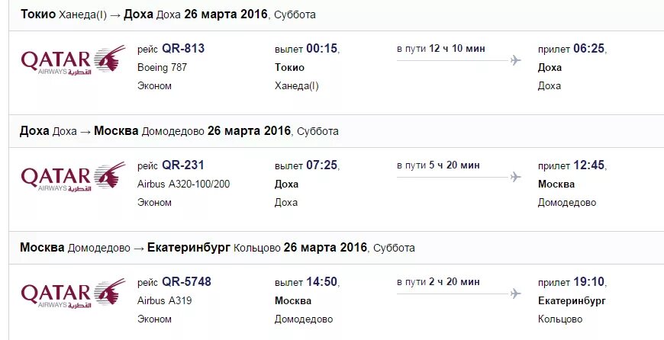Image resolution: width=664 pixels, height=340 pixels.
Task: Click the Boeing 787 aircraft label
Action: click(163, 67)
